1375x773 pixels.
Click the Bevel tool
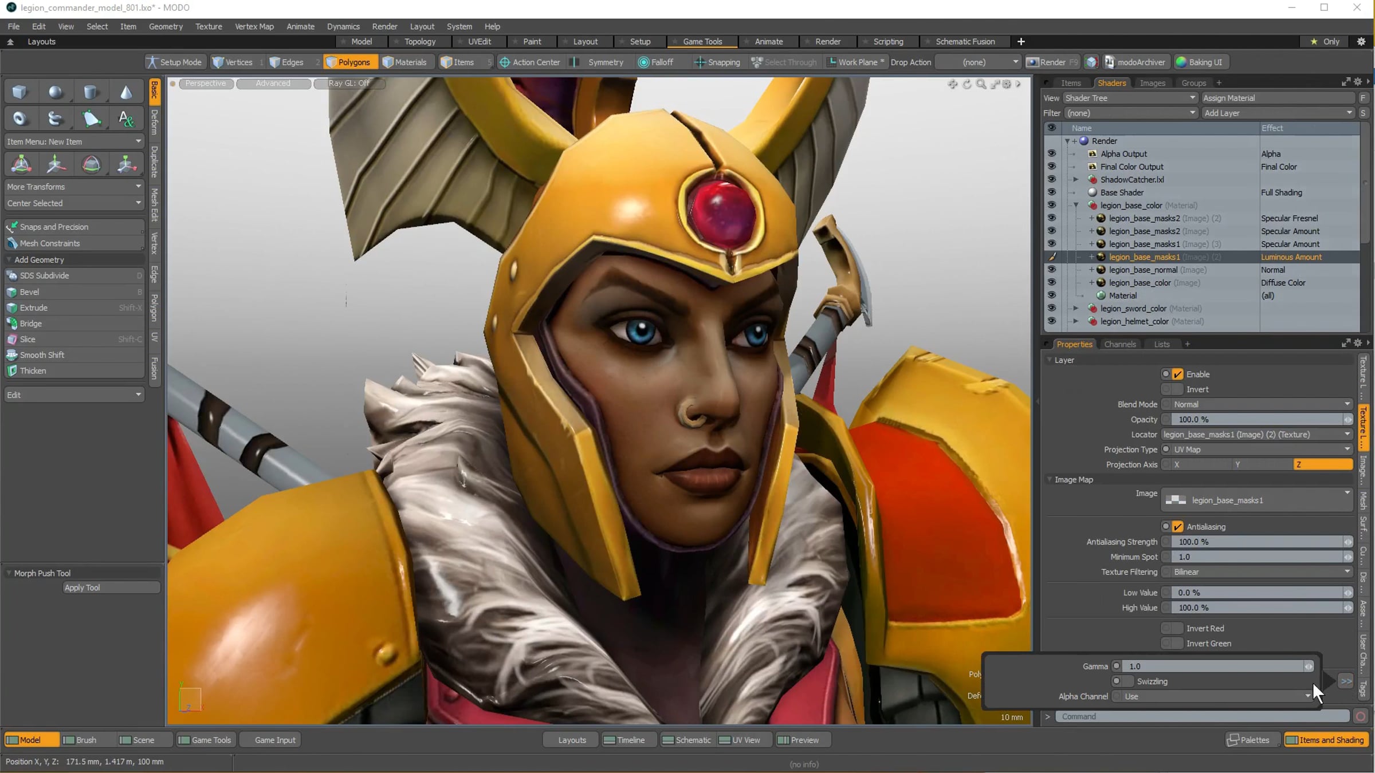[74, 292]
